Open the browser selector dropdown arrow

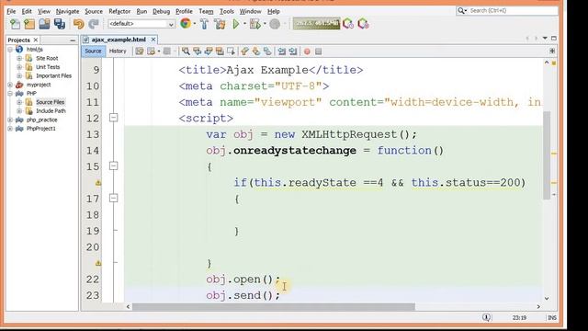pos(195,24)
